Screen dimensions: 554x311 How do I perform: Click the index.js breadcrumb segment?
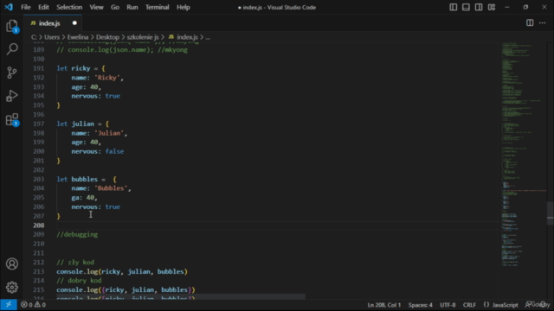[187, 37]
